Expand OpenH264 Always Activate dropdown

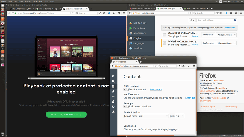[x=226, y=35]
